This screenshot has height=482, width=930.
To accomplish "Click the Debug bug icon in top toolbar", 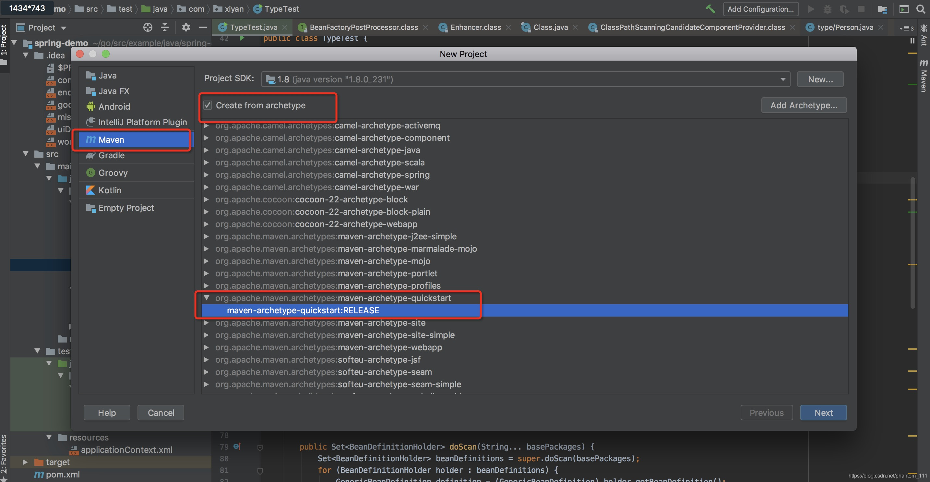I will [828, 9].
